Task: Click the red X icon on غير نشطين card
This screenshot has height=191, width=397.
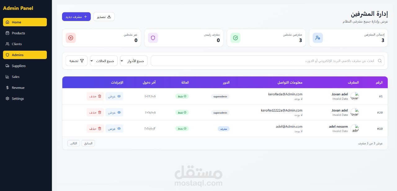Action: 71,38
